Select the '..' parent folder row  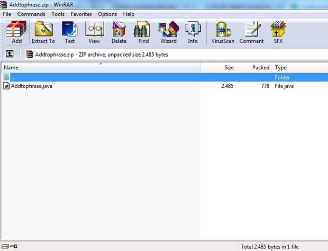pos(165,77)
